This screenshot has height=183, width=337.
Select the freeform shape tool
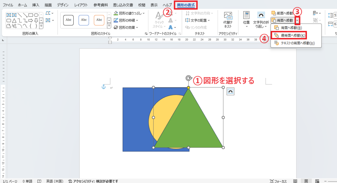[9, 26]
